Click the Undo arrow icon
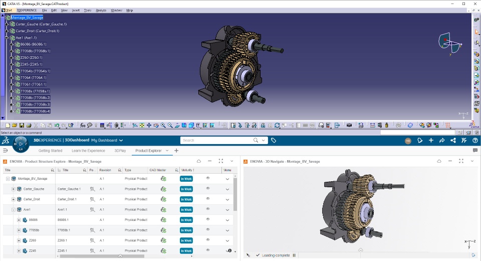This screenshot has width=481, height=261. pos(57,125)
